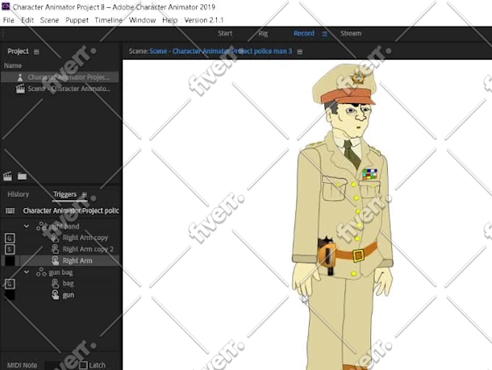Open the Triggers panel menu icon
The image size is (492, 370).
(x=84, y=195)
